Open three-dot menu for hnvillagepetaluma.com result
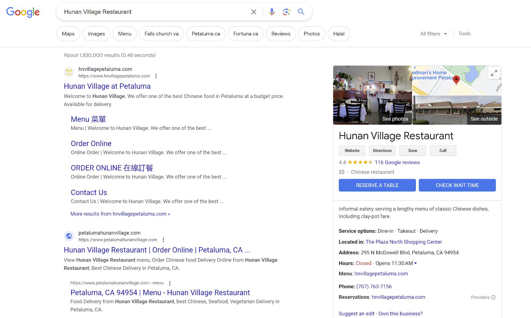 (x=156, y=76)
